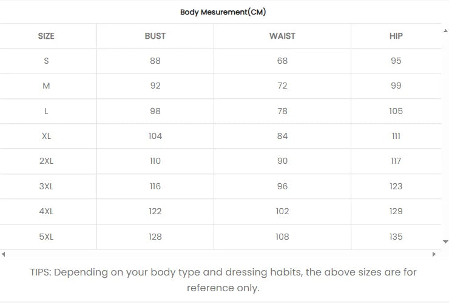
Task: Click the bust value 116 for size 3XL
Action: 155,186
